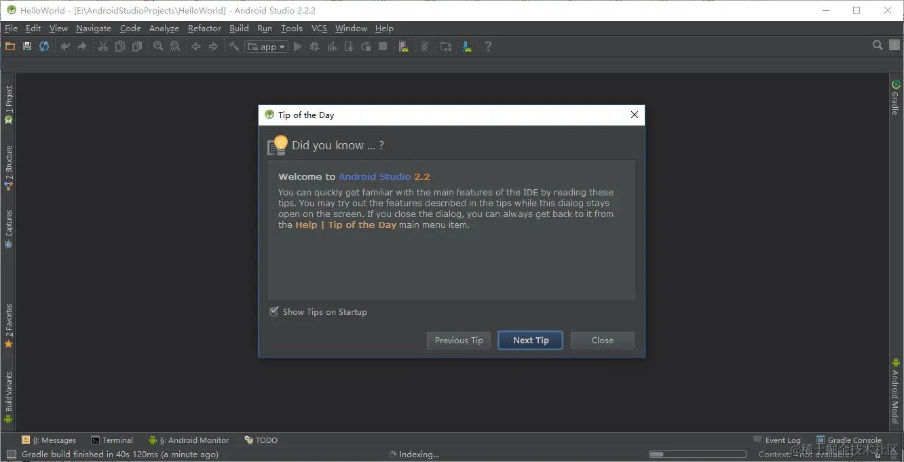Open the Terminal tool window tab
The image size is (904, 462).
tap(112, 440)
